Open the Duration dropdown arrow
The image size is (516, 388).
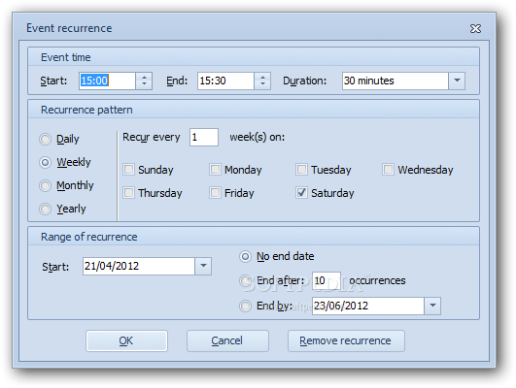[457, 81]
